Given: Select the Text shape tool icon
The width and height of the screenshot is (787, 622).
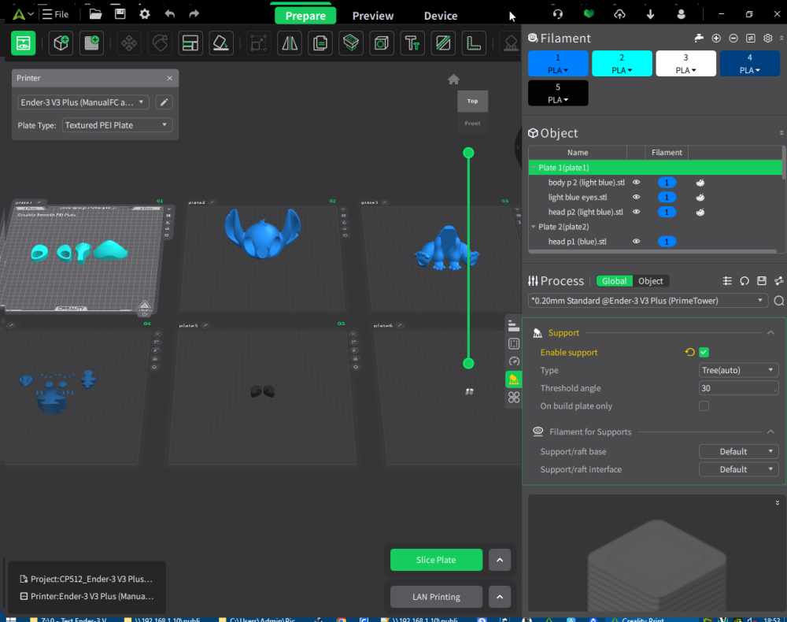Looking at the screenshot, I should (412, 43).
